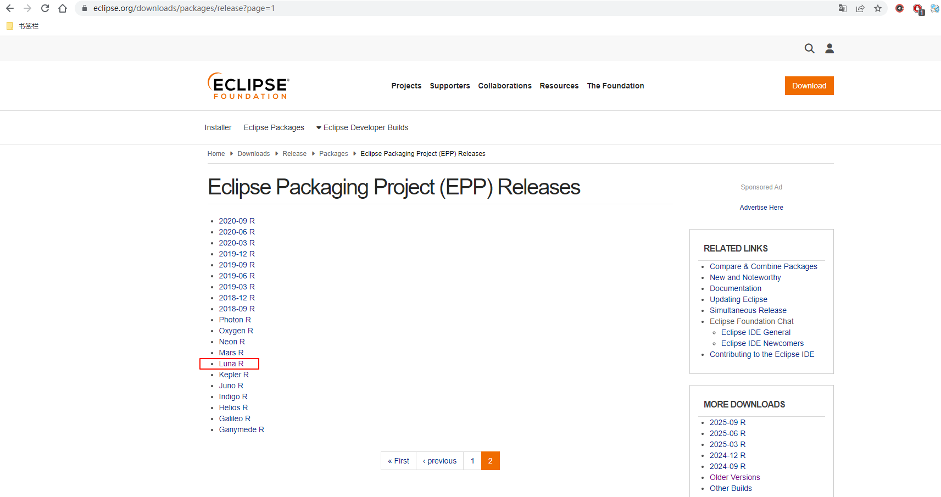Open the Collaborations menu
Viewport: 941px width, 497px height.
click(505, 86)
